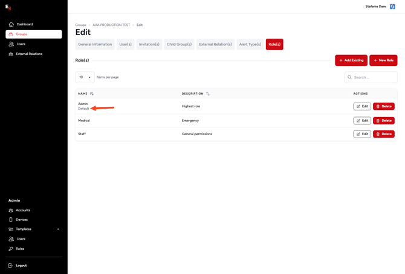Click the user avatar icon beside Stefanie Dare
This screenshot has height=274, width=405.
click(x=392, y=7)
